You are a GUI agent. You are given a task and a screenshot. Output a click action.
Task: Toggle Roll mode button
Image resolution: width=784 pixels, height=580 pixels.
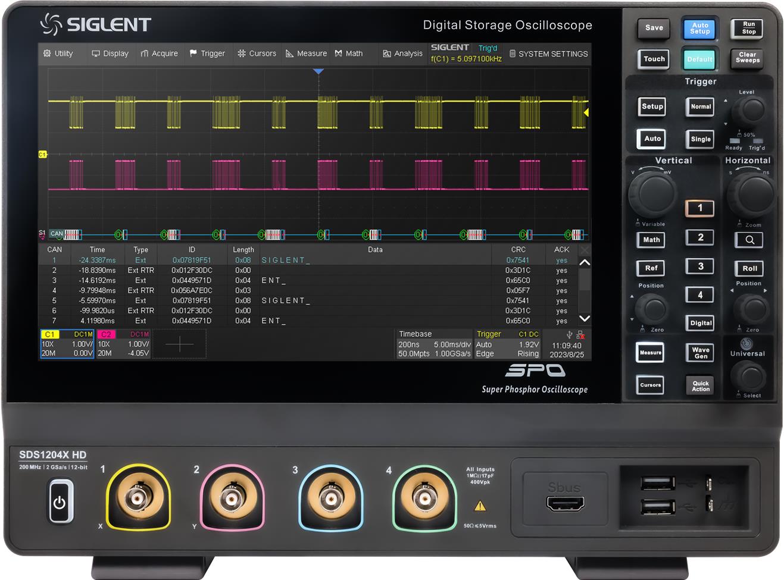point(749,268)
